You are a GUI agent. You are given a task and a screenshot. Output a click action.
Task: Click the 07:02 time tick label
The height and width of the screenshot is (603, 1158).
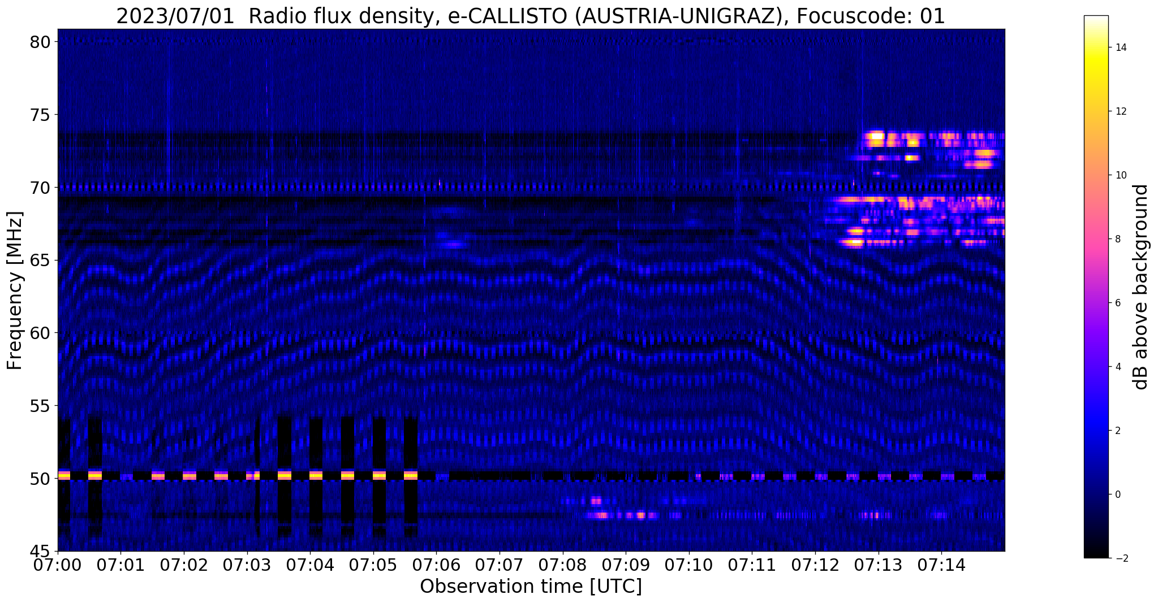click(183, 564)
